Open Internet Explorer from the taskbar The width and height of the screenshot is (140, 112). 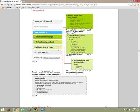22,110
